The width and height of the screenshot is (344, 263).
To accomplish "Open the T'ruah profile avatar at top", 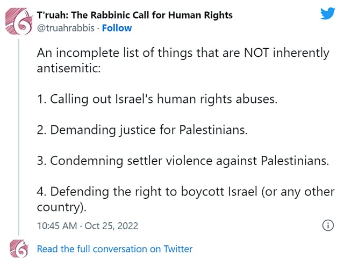I will 18,21.
